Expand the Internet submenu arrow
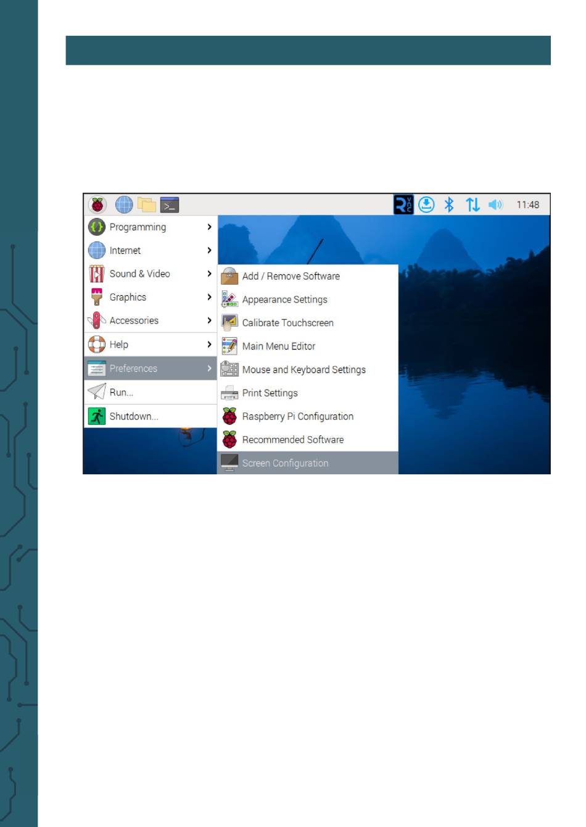Viewport: 586px width, 827px height. (x=209, y=250)
